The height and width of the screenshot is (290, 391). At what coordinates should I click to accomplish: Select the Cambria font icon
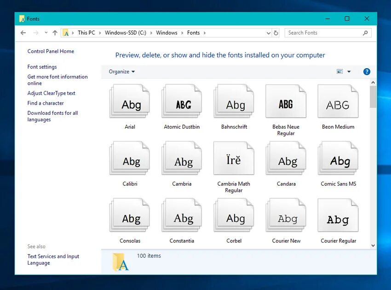pos(182,158)
